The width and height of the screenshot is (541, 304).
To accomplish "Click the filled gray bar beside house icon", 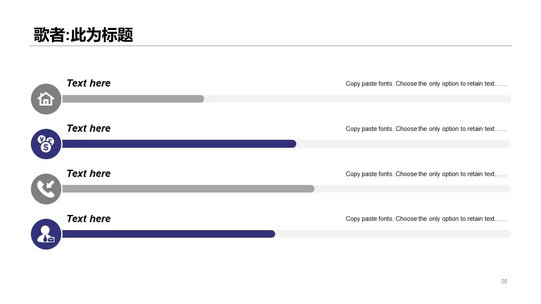I will pyautogui.click(x=133, y=99).
